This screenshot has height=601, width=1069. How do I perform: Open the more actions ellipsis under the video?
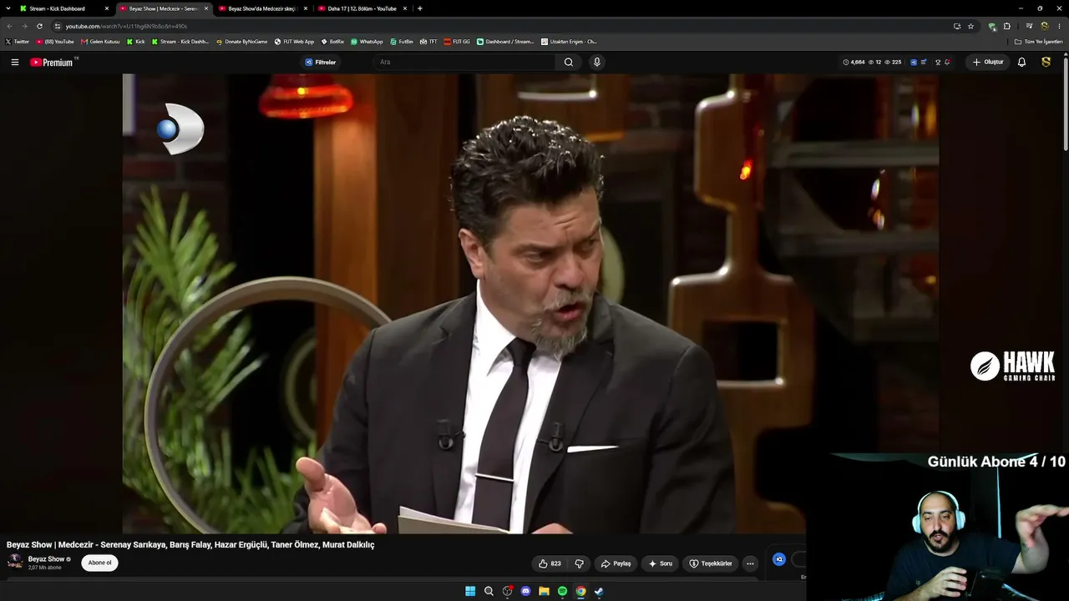click(x=750, y=563)
